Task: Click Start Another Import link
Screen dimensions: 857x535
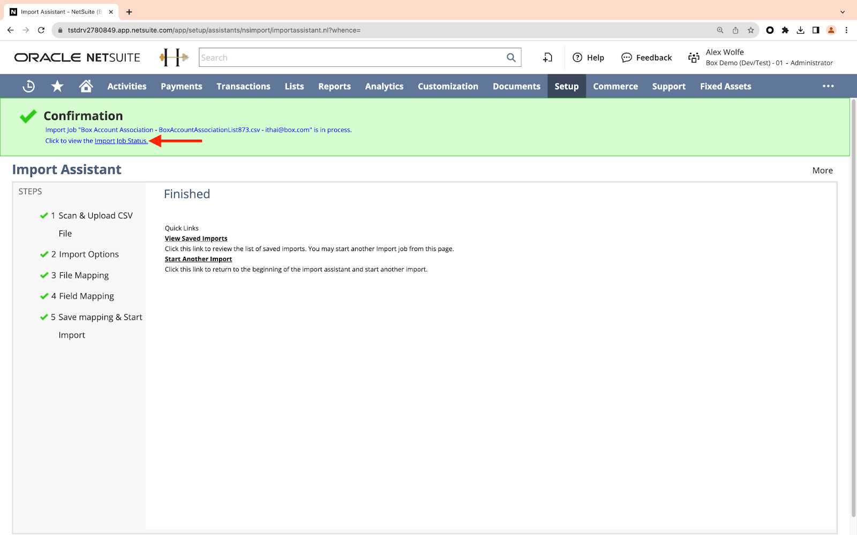Action: tap(198, 259)
